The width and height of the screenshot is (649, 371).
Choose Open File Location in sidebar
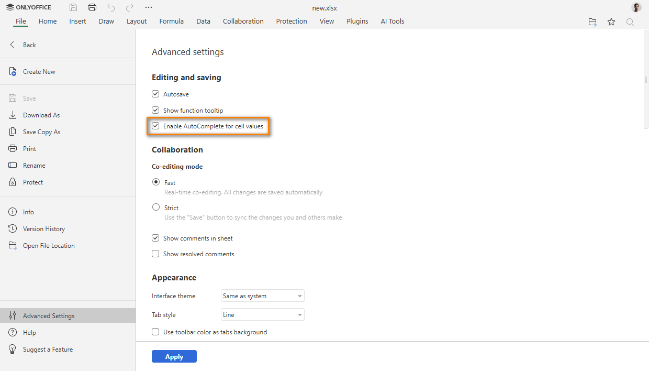(x=68, y=246)
